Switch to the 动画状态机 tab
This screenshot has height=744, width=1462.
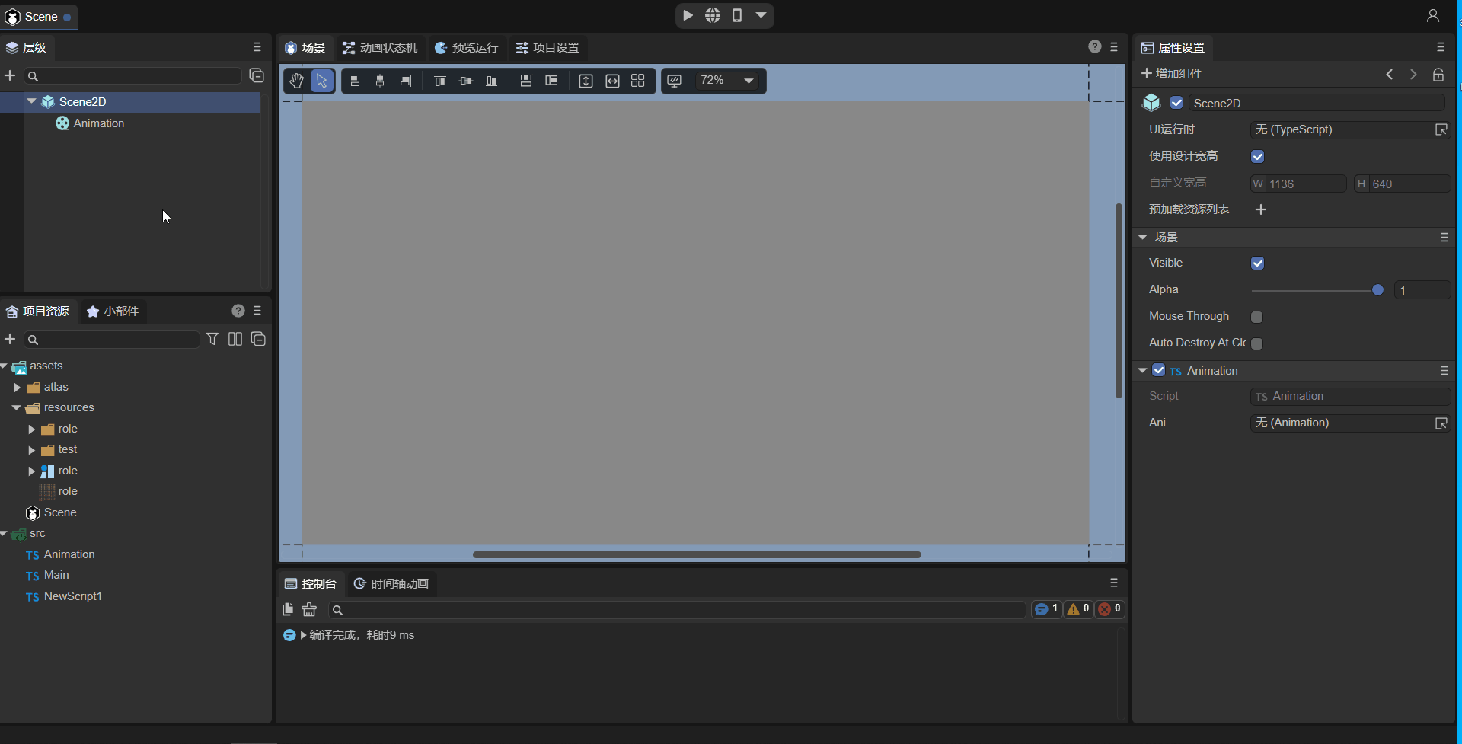coord(380,48)
